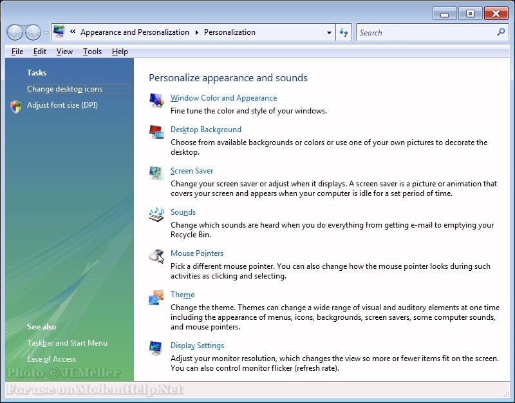The height and width of the screenshot is (403, 515).
Task: Click the Sounds musical notes icon
Action: pyautogui.click(x=156, y=215)
